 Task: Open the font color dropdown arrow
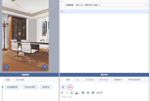(79, 93)
